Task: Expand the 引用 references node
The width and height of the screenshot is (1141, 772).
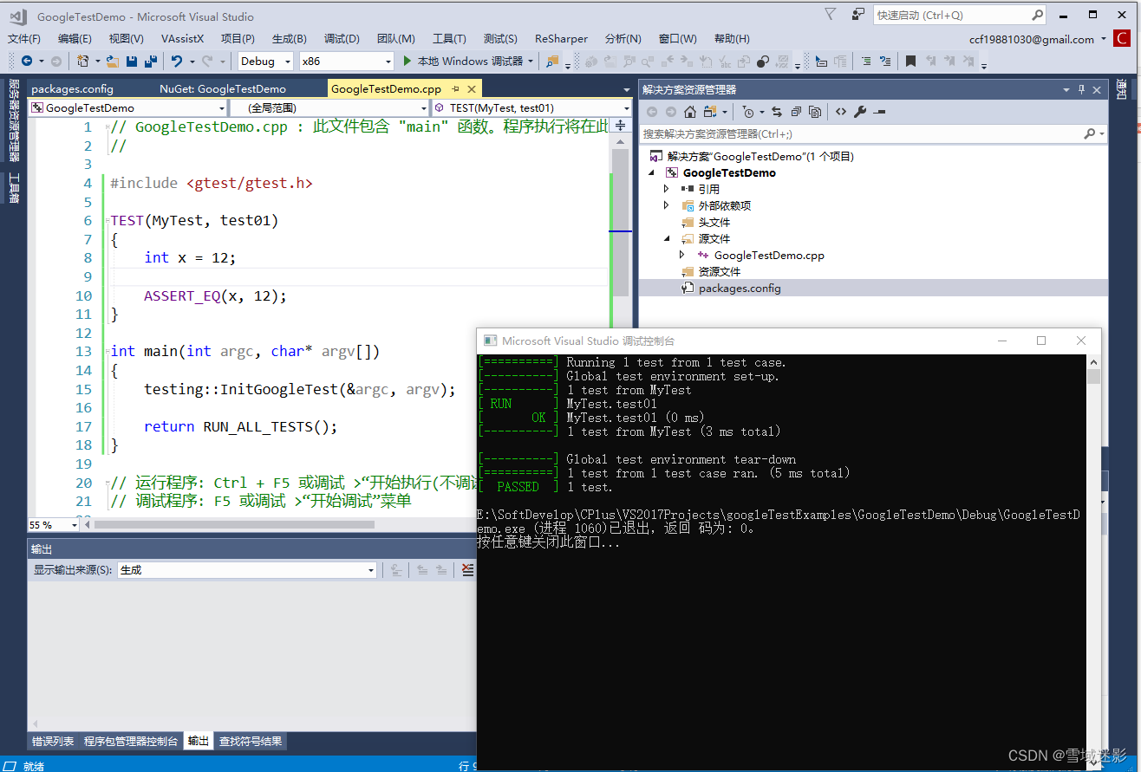Action: tap(666, 189)
